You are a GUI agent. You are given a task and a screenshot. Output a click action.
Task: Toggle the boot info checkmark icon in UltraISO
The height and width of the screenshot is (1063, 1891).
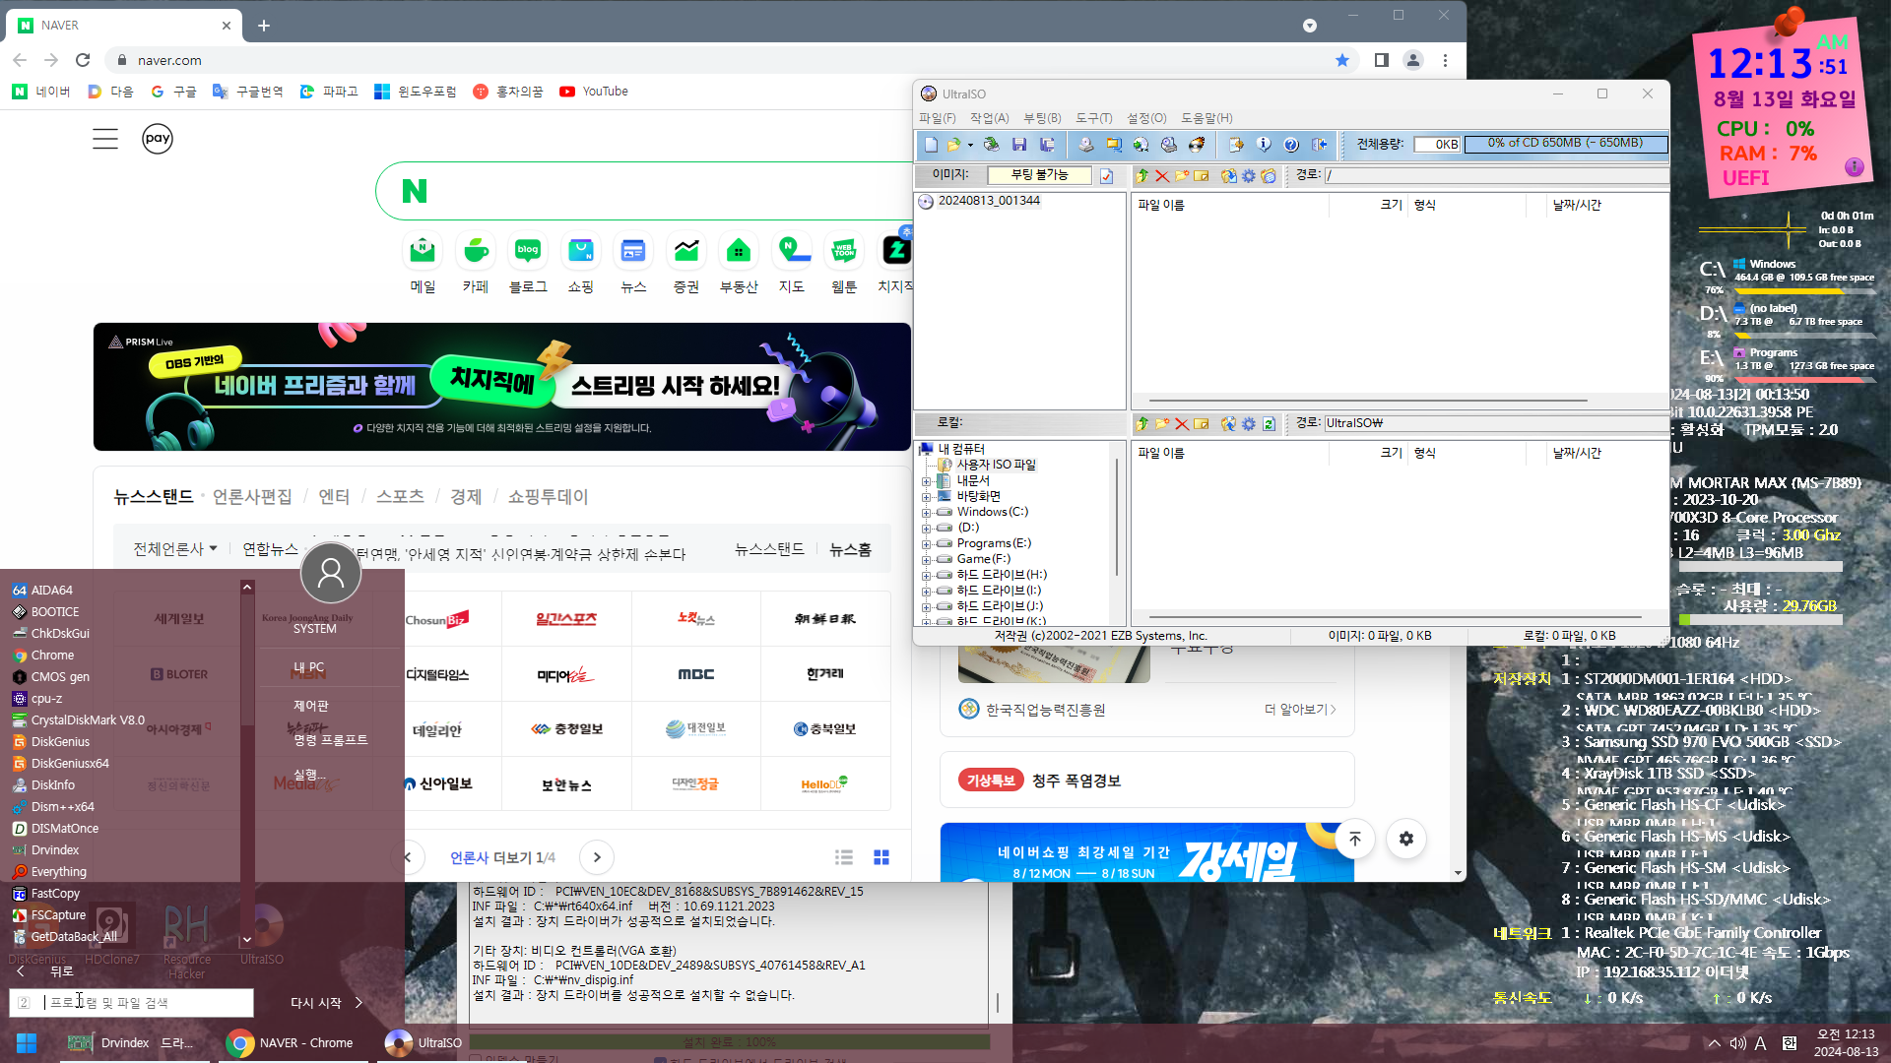(x=1107, y=176)
